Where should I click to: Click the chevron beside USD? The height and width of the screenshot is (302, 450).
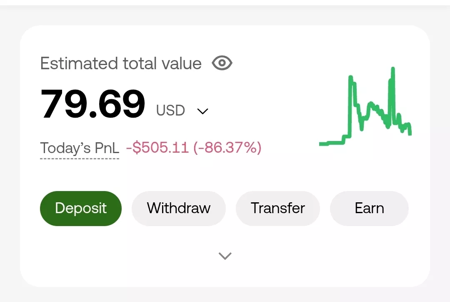coord(202,111)
